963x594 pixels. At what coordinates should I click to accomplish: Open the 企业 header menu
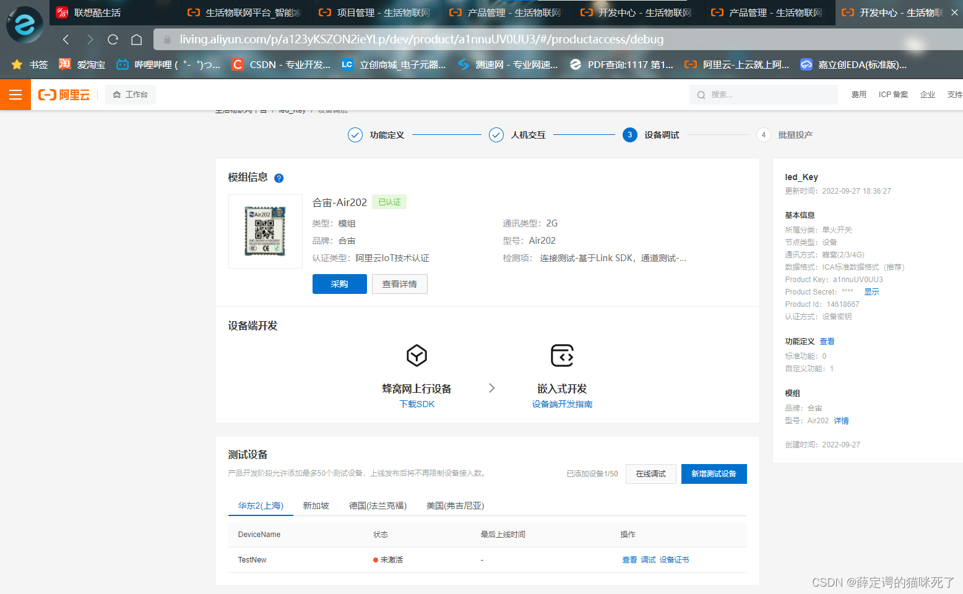coord(928,95)
